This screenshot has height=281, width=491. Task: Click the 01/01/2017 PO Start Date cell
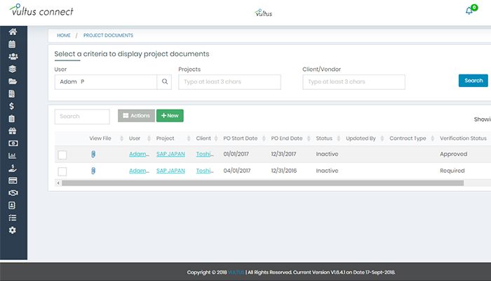click(x=236, y=154)
